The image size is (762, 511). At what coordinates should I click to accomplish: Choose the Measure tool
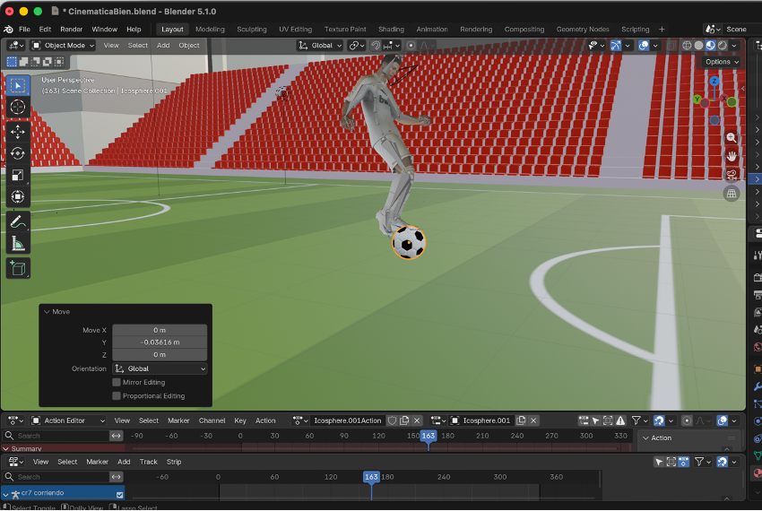point(18,243)
